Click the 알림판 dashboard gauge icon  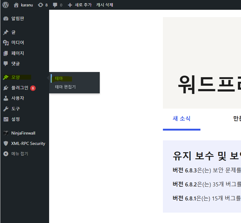pyautogui.click(x=6, y=18)
